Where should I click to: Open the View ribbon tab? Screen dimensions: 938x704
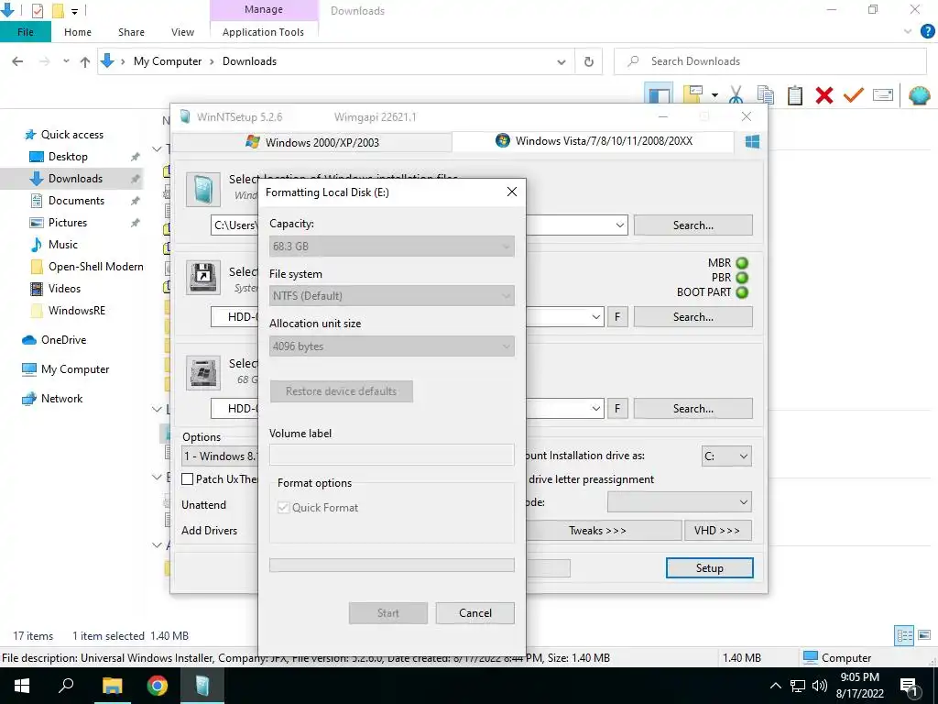click(182, 32)
